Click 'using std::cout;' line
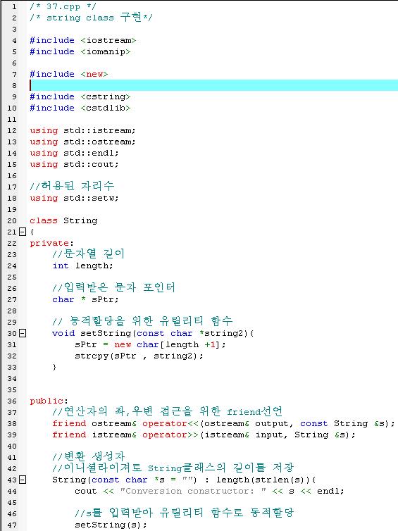The width and height of the screenshot is (398, 531). point(74,164)
